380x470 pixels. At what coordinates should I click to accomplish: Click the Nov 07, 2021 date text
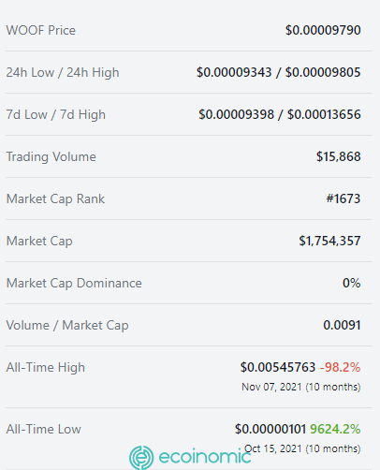coord(271,387)
